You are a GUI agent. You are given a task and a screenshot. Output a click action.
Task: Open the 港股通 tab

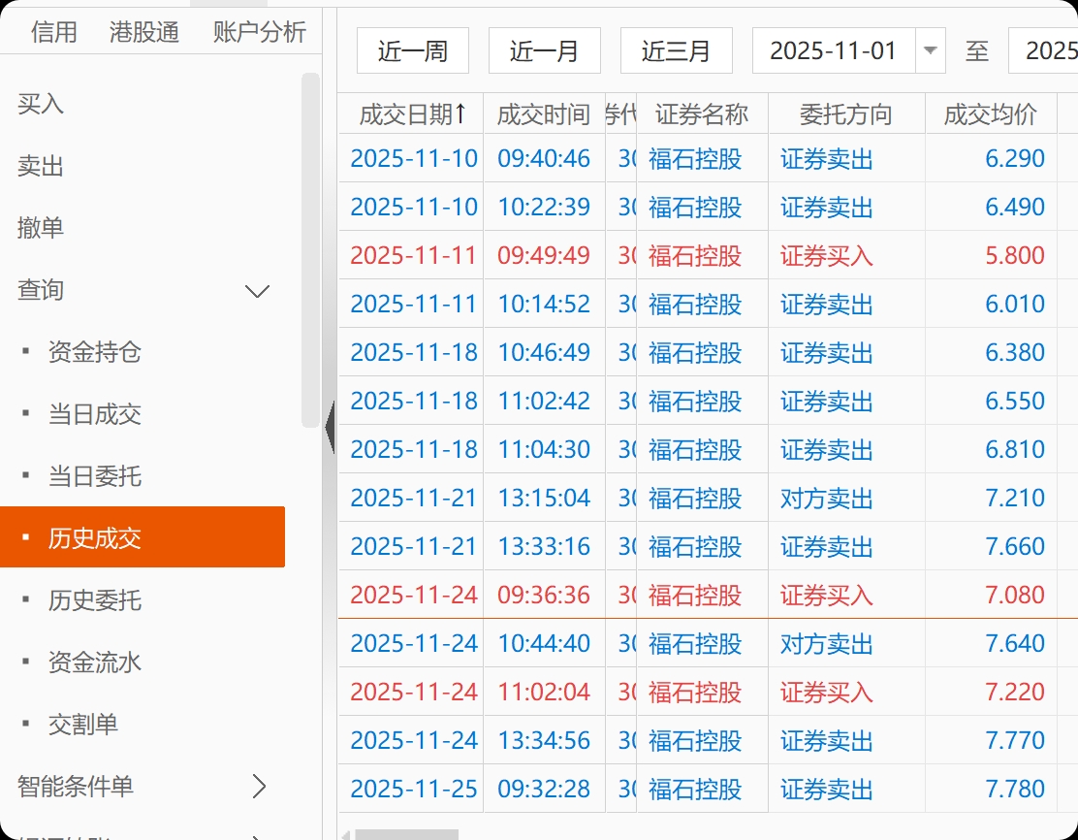point(143,32)
